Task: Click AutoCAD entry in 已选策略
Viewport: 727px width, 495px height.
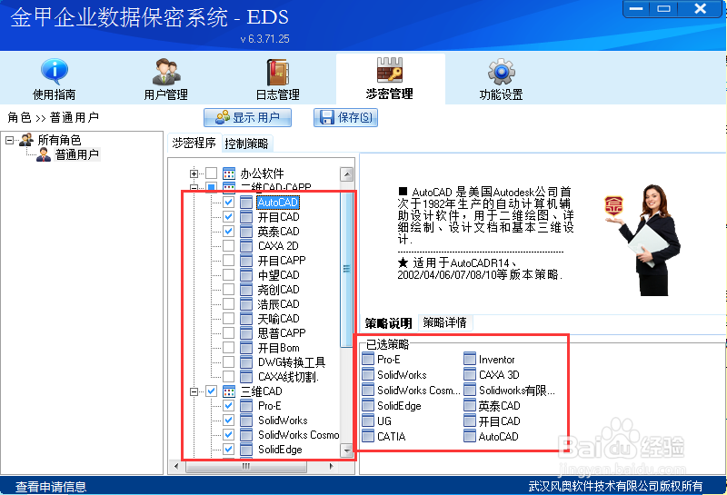Action: click(491, 436)
